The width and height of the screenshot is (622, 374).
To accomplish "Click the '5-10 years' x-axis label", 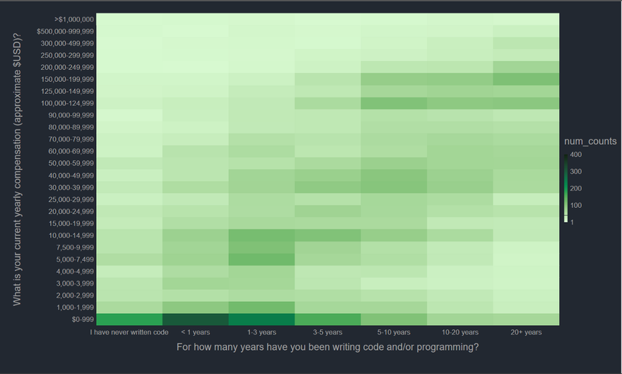I will [x=394, y=332].
